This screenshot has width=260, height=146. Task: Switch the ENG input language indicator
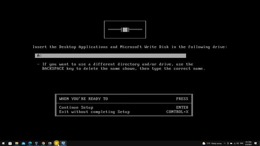tap(242, 143)
